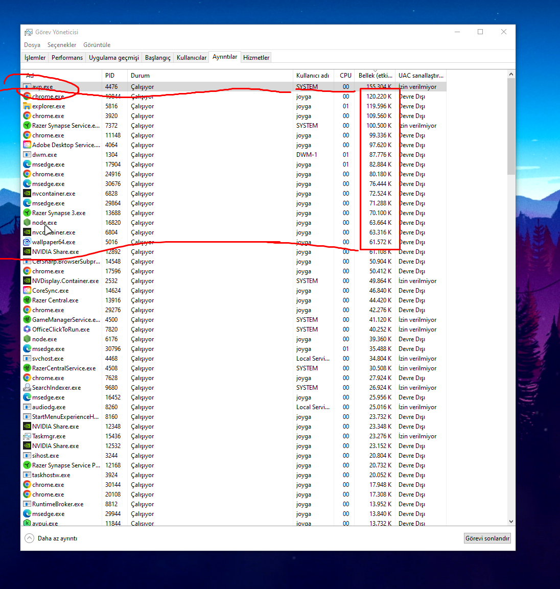Select the chrome.exe row with PID 30144
This screenshot has height=589, width=560.
[x=234, y=485]
